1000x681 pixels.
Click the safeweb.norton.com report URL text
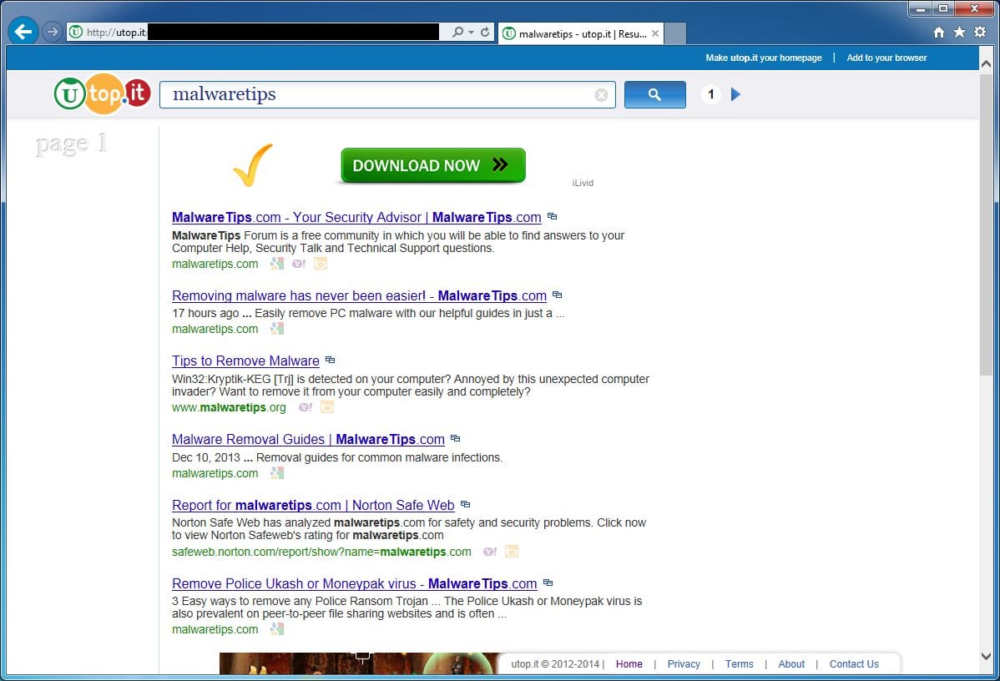321,552
